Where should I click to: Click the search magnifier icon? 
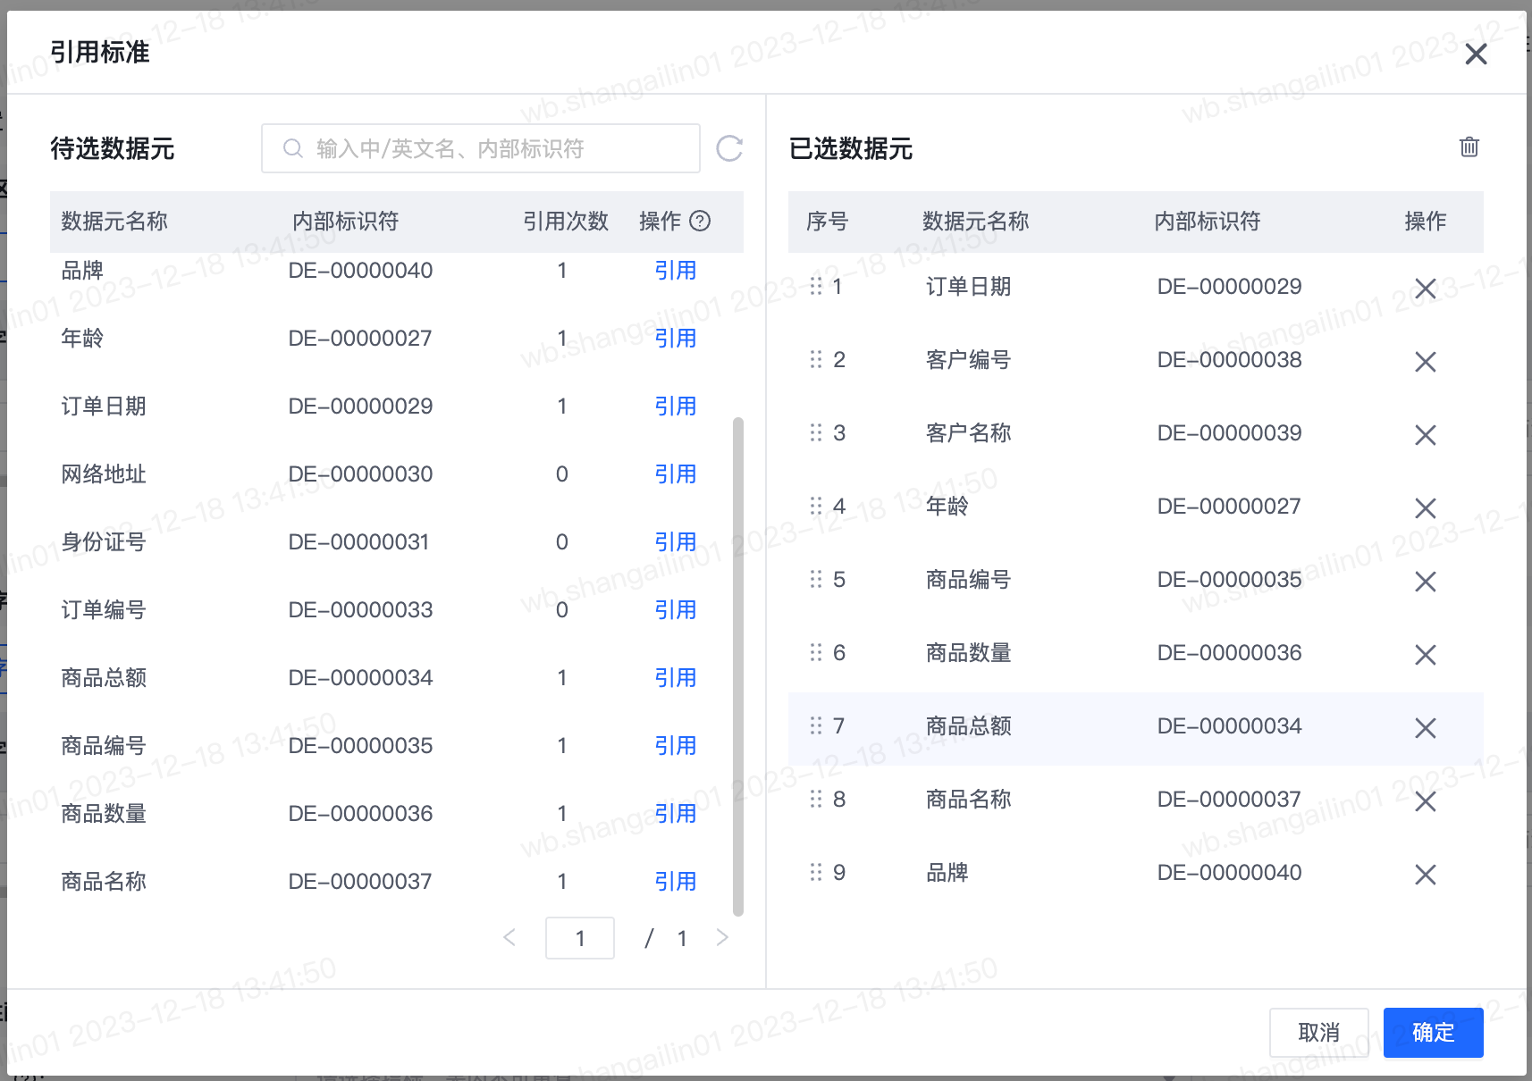tap(293, 148)
